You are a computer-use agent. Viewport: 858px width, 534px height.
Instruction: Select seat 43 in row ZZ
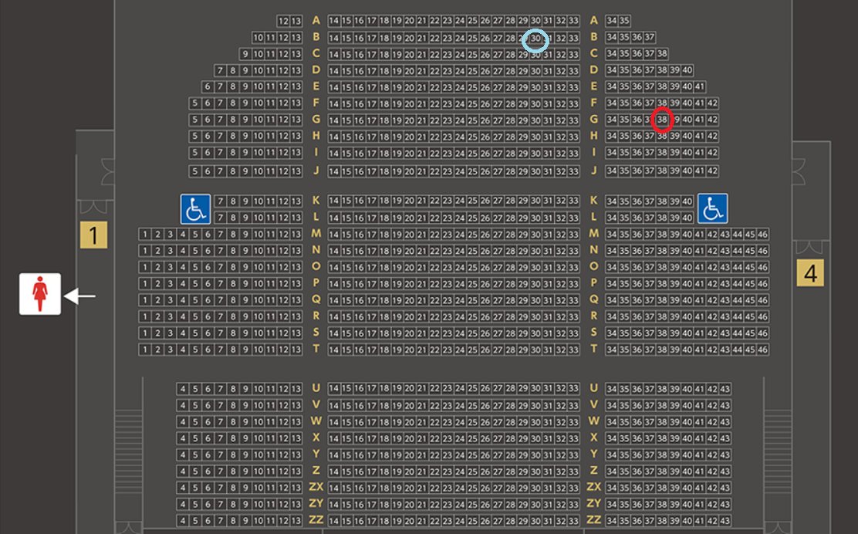725,520
